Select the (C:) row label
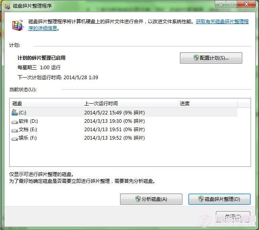The image size is (259, 230). click(22, 113)
